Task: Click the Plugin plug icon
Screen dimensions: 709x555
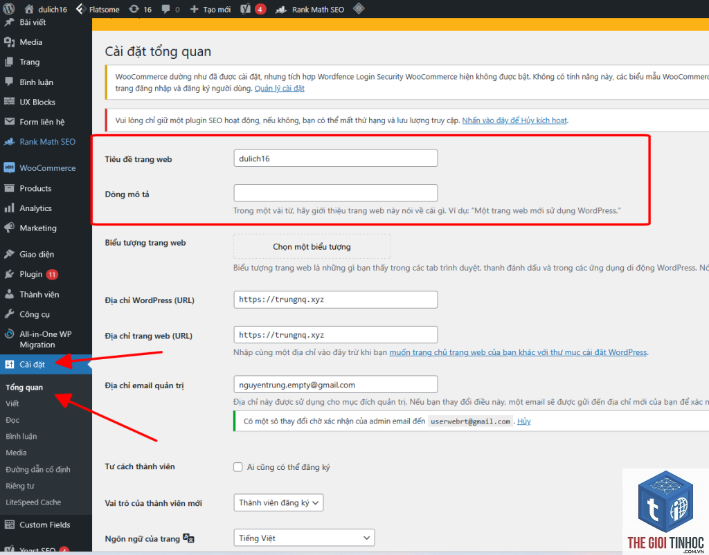Action: [9, 274]
